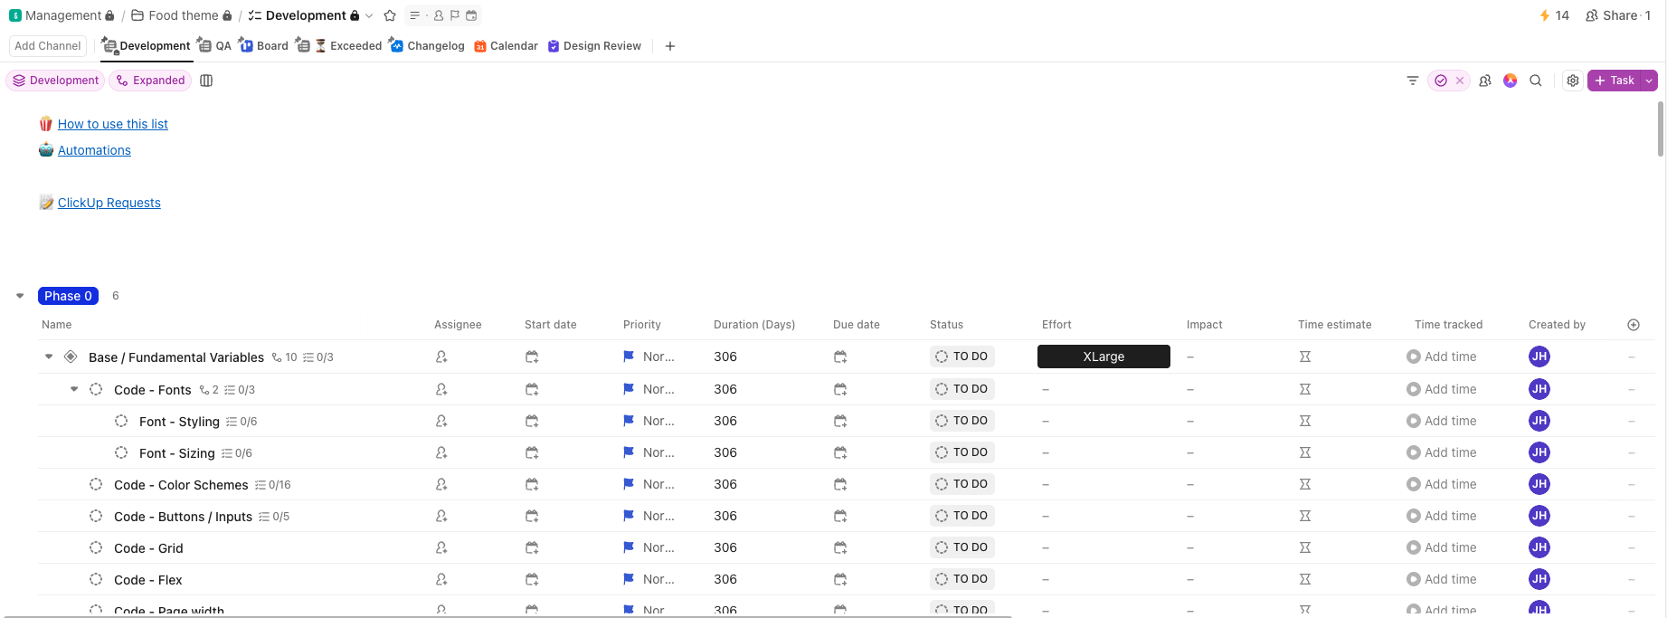This screenshot has height=618, width=1667.
Task: Click the XLarge effort label
Action: pyautogui.click(x=1103, y=357)
